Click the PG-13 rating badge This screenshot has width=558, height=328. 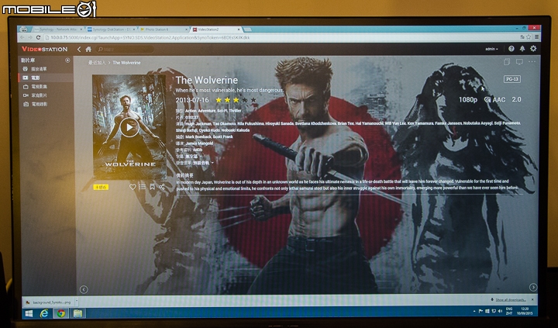click(512, 79)
